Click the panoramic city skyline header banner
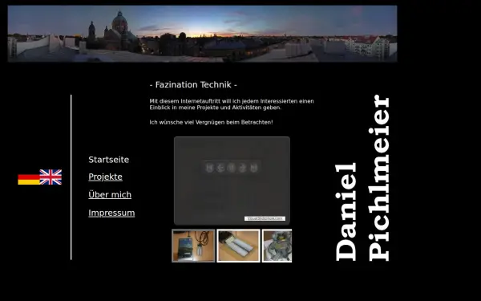The height and width of the screenshot is (301, 481). coord(203,34)
